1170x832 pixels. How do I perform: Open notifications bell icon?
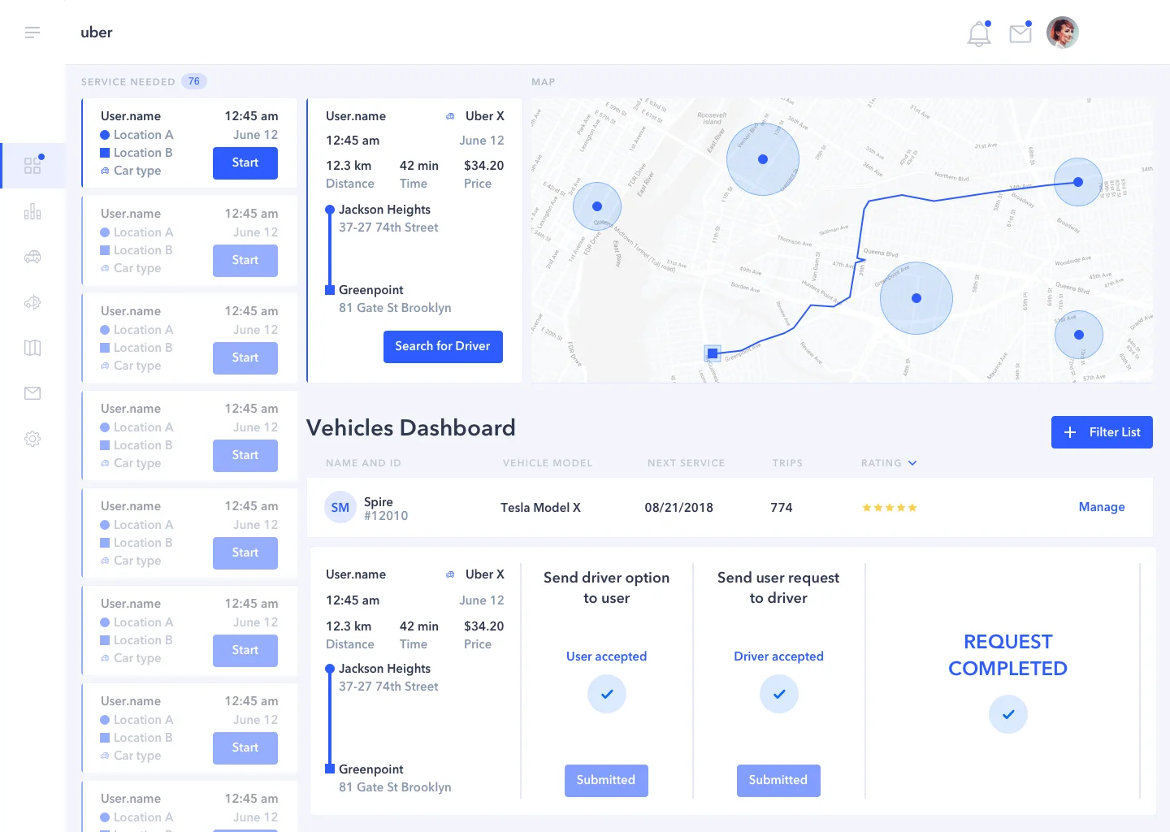979,33
